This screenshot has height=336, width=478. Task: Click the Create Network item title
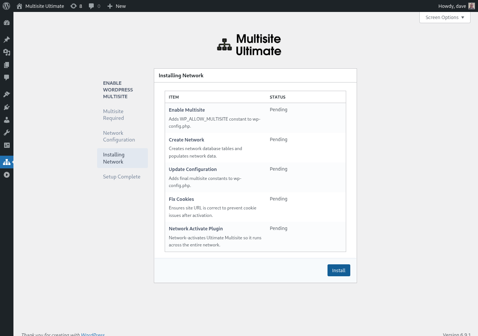(186, 140)
